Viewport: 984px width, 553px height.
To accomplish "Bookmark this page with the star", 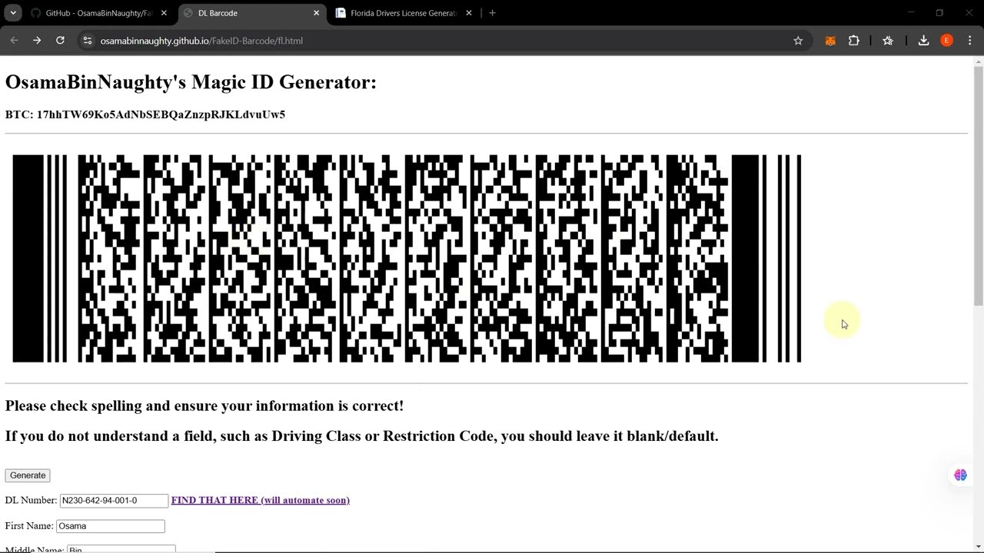I will coord(798,41).
